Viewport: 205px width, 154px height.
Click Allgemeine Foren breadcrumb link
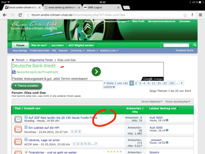point(41,60)
